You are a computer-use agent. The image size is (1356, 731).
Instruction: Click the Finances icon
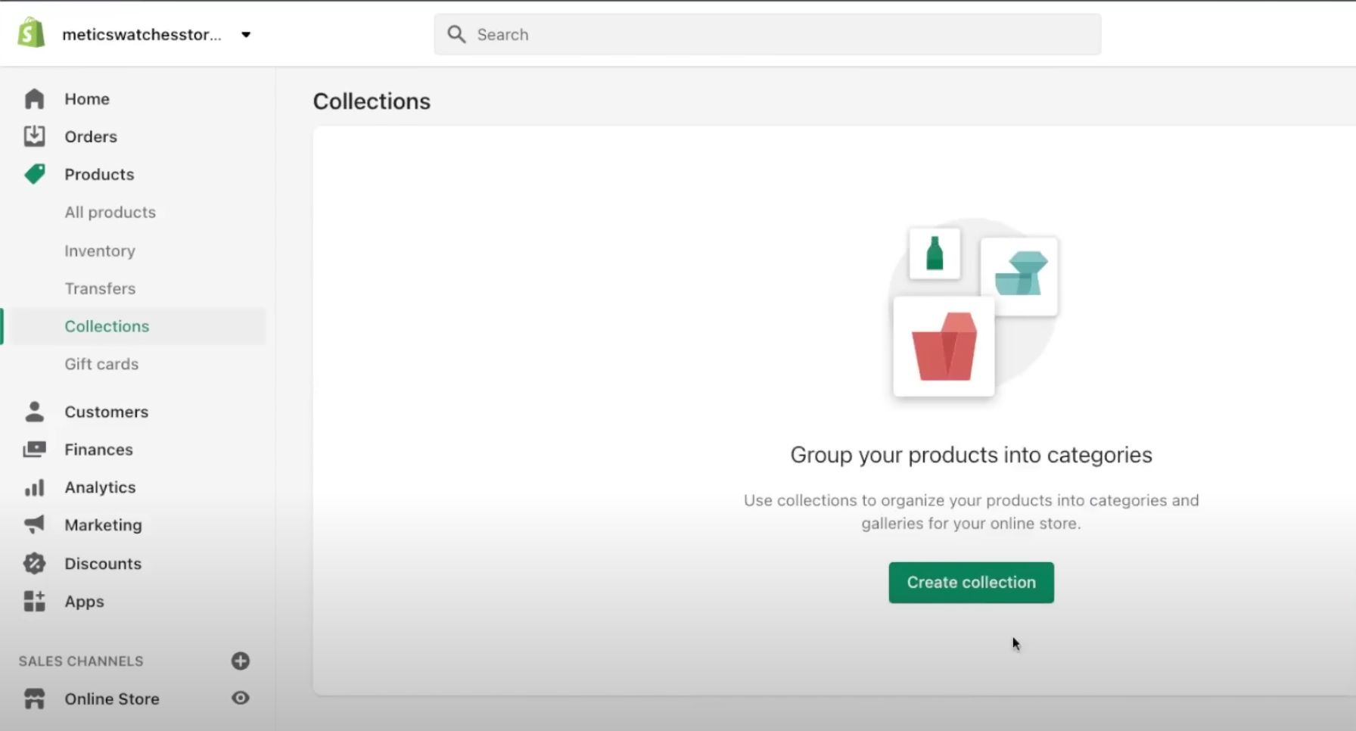pos(34,449)
